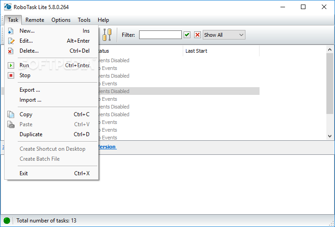Choose Export ... from Task menu
335x227 pixels.
pos(51,90)
